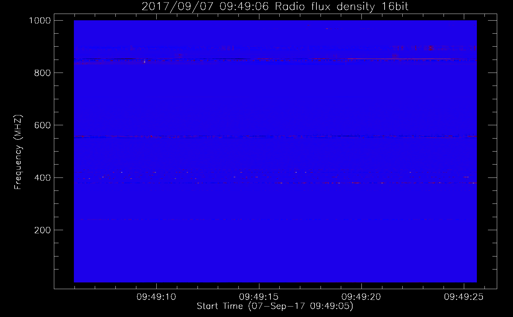Viewport: 513px width, 317px height.
Task: Click the 'Start Time (07-Sep-17 09:49:05)' axis label
Action: coord(275,306)
